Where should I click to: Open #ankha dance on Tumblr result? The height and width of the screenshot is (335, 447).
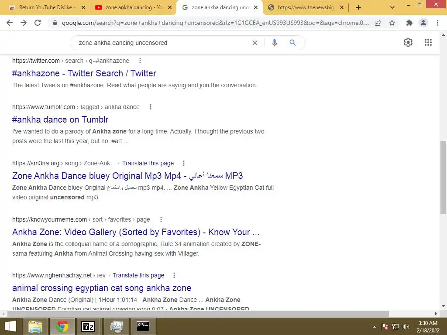(60, 120)
